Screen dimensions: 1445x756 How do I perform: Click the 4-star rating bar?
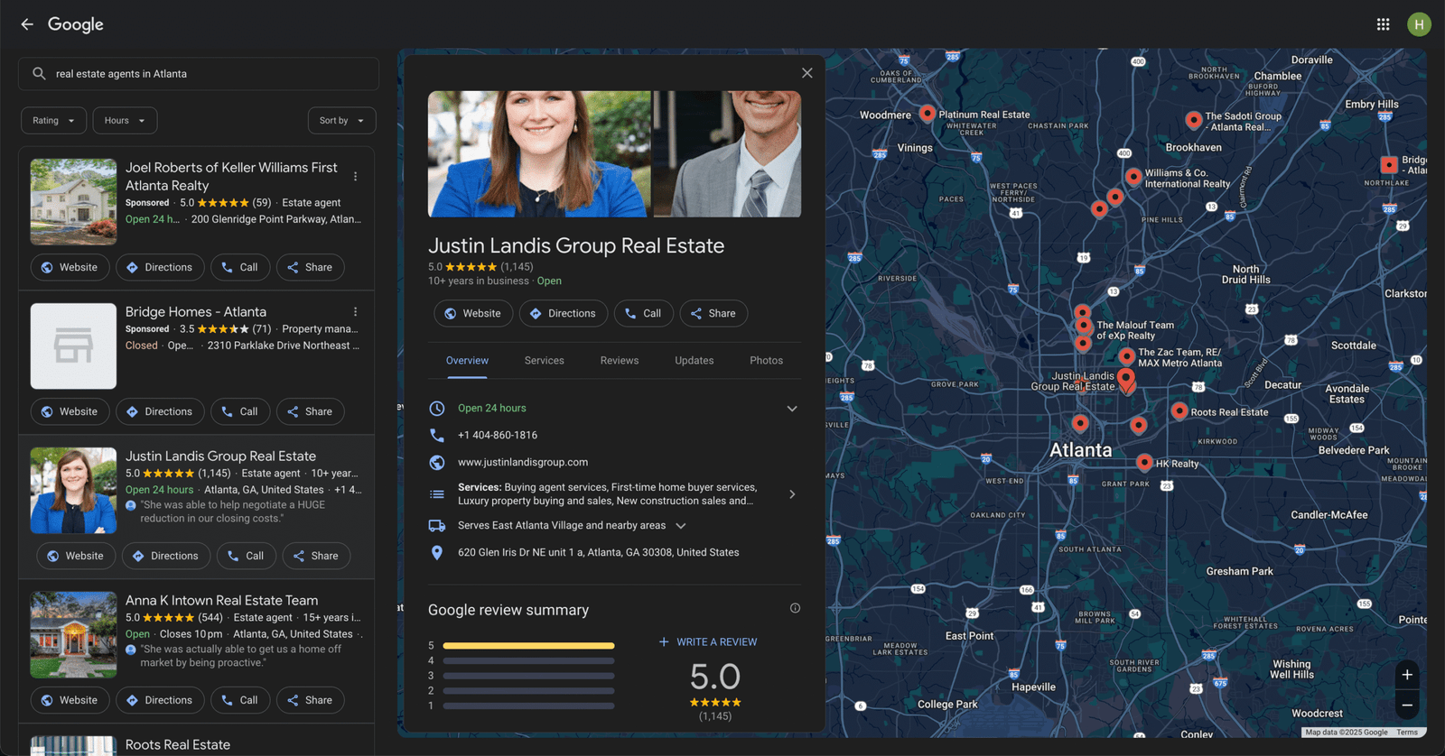[528, 661]
